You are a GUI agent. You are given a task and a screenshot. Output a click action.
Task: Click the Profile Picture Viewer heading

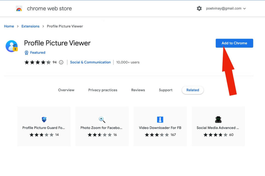click(x=57, y=43)
